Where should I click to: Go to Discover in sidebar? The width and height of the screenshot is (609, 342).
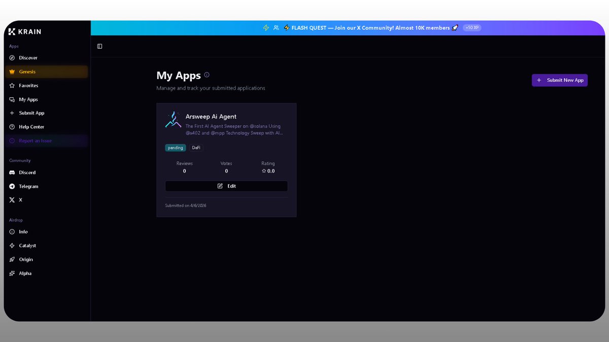[47, 58]
